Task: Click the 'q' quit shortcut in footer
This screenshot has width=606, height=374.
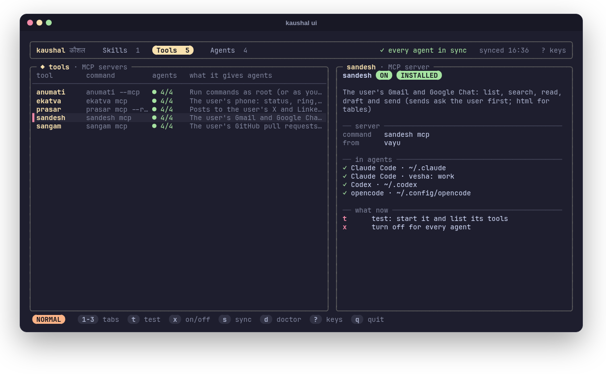Action: (368, 319)
